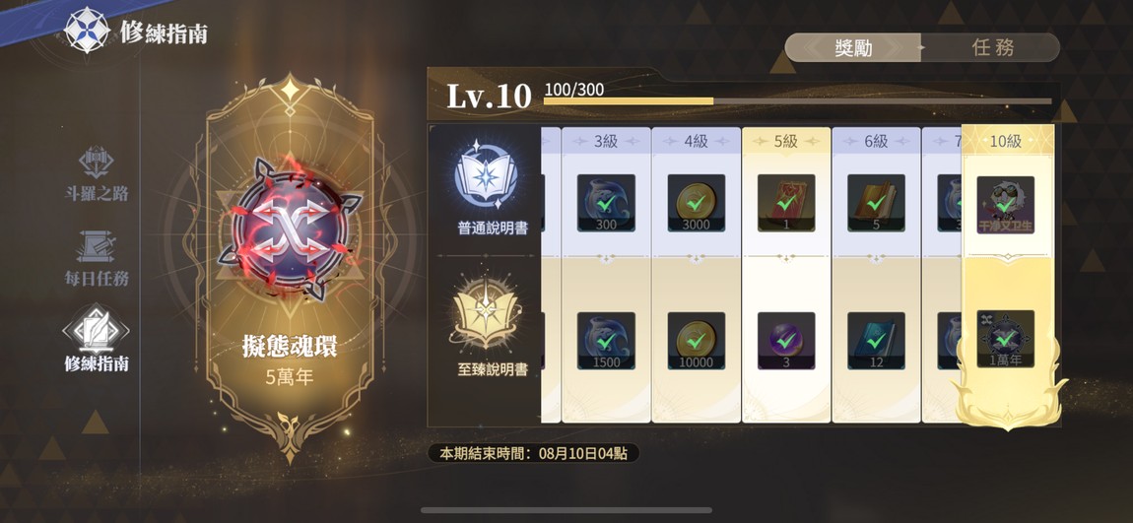Open the 斗羅之路 sidebar section
Image resolution: width=1133 pixels, height=523 pixels.
97,173
